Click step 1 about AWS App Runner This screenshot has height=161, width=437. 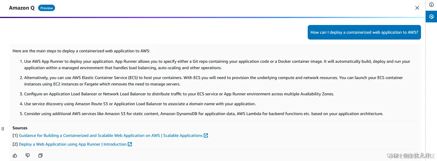(217, 65)
